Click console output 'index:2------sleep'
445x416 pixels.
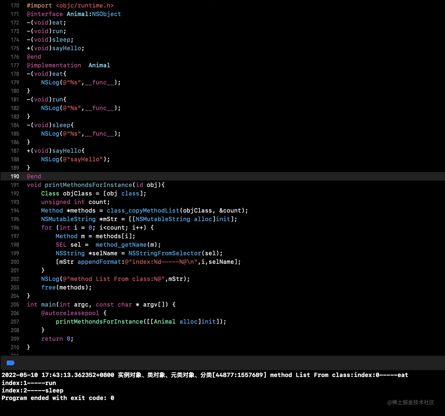tap(32, 391)
